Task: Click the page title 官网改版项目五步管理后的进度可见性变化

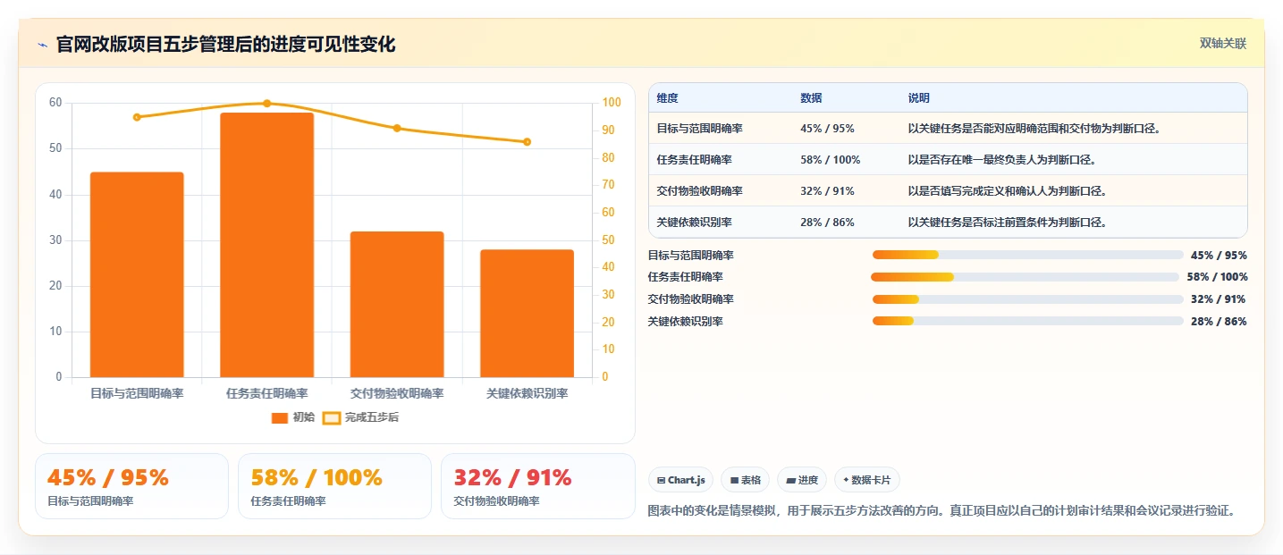Action: 225,45
